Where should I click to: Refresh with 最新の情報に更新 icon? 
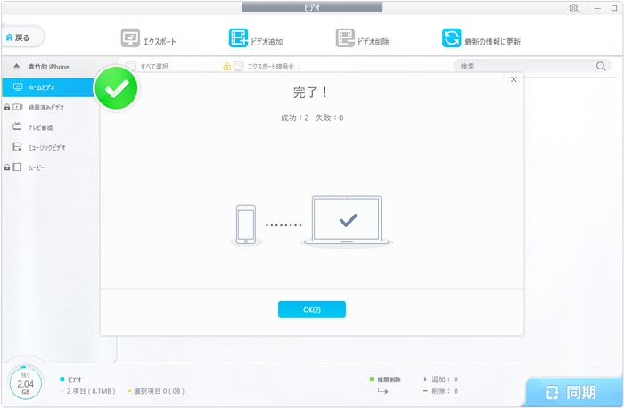(x=452, y=38)
